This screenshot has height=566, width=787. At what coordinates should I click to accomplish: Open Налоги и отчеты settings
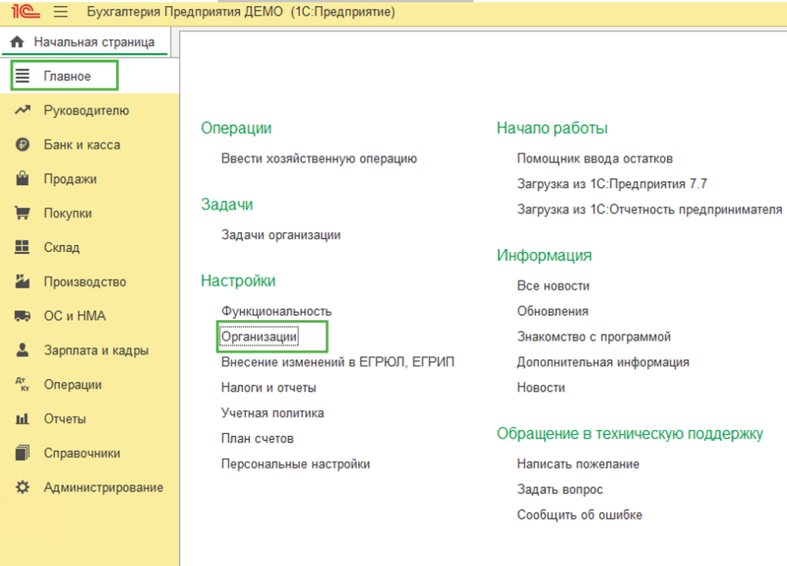[x=268, y=388]
